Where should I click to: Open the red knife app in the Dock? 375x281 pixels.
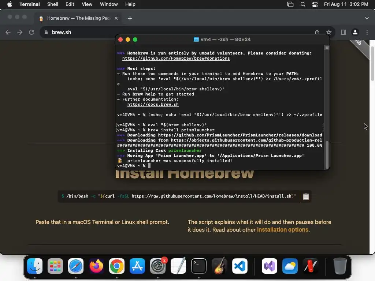click(x=311, y=266)
